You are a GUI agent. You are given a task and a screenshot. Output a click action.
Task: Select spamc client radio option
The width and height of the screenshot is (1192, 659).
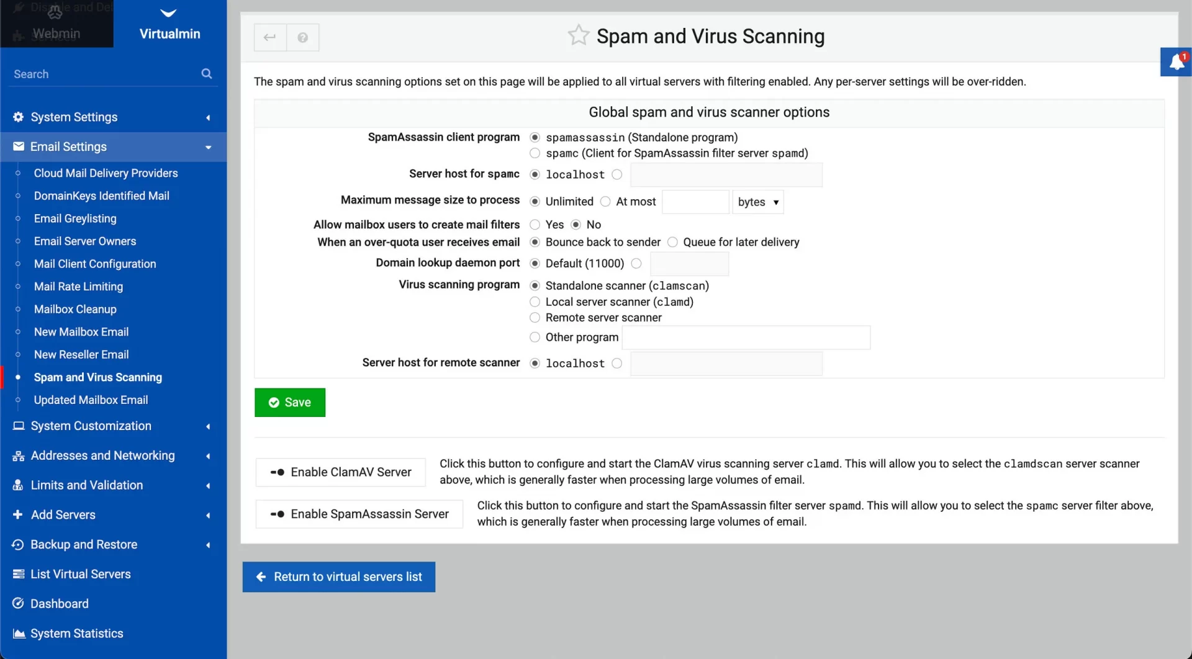pos(535,153)
